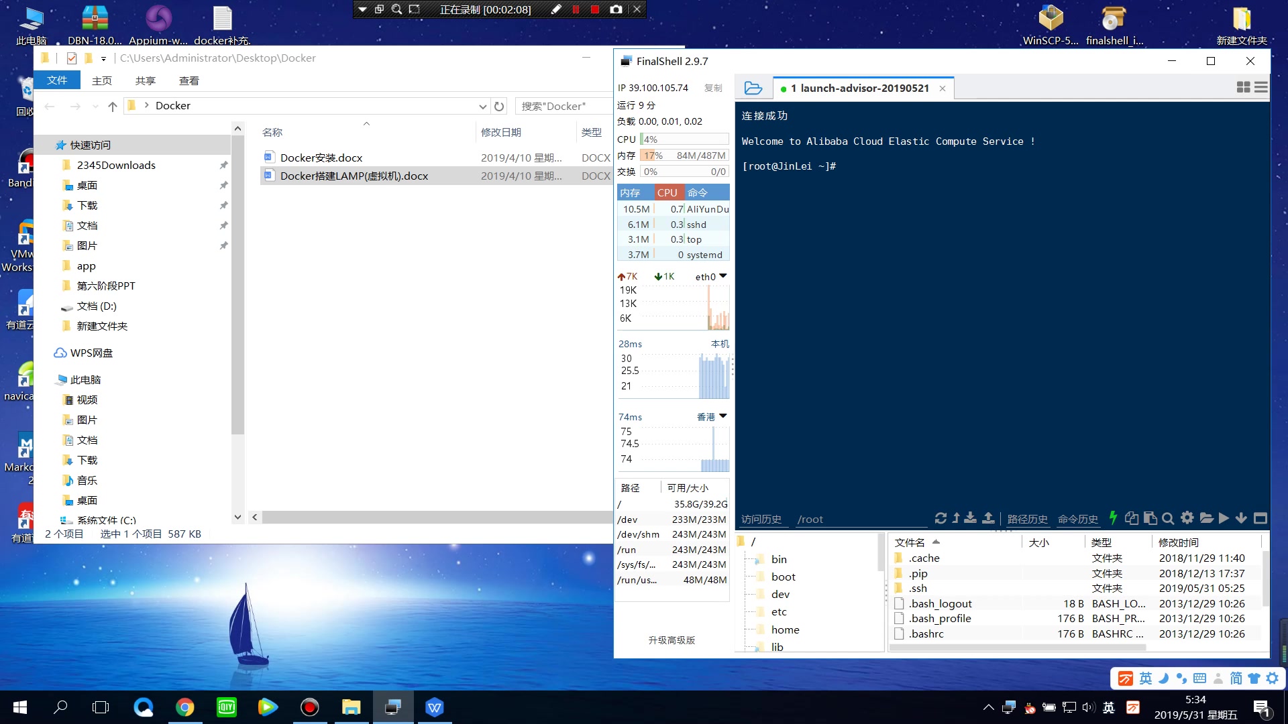
Task: Click the 命令历史 link
Action: point(1077,519)
